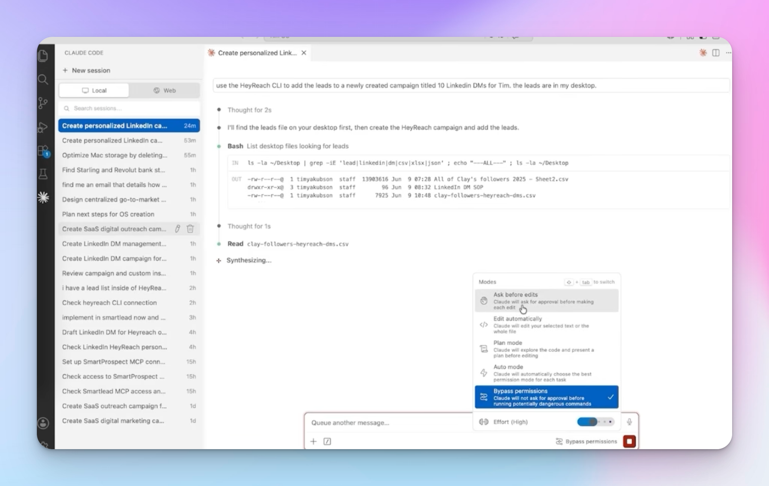
Task: Open Run and Debug in activity bar
Action: tap(43, 127)
